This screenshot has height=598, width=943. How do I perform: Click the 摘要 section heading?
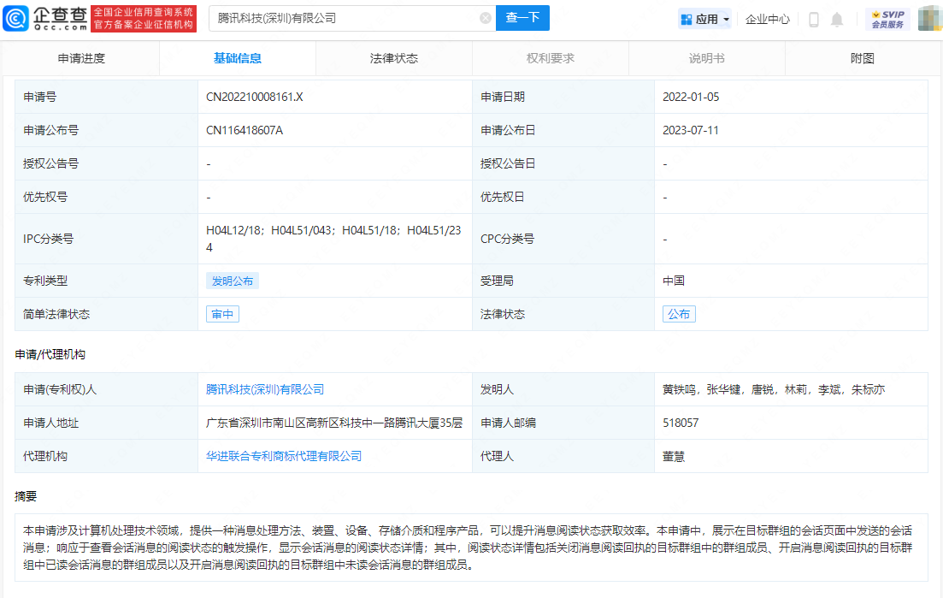point(26,496)
